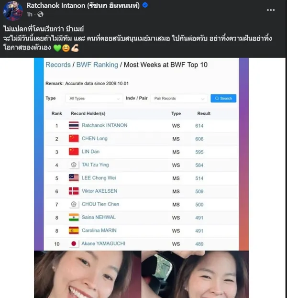Viewport: 287px width, 298px height.
Task: Click the globe public-audience icon
Action: coord(40,14)
